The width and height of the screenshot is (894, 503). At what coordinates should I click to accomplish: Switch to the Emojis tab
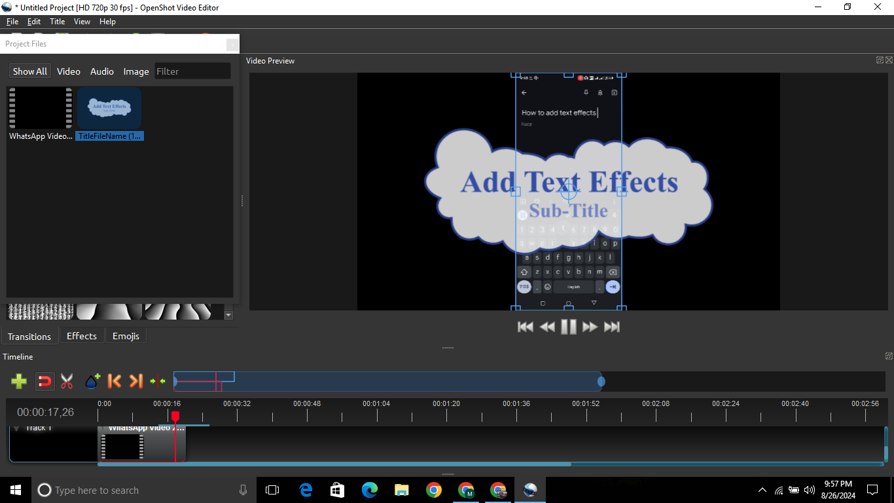(126, 336)
